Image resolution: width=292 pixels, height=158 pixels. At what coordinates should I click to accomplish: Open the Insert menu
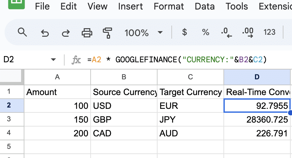click(x=131, y=7)
